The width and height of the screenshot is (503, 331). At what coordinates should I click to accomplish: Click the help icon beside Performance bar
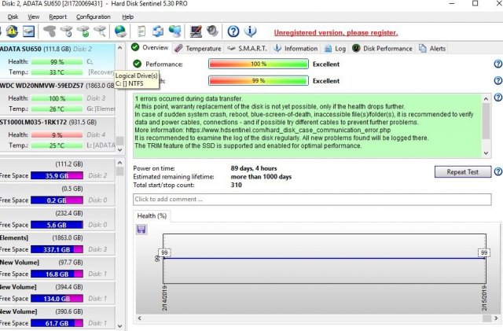pos(497,64)
